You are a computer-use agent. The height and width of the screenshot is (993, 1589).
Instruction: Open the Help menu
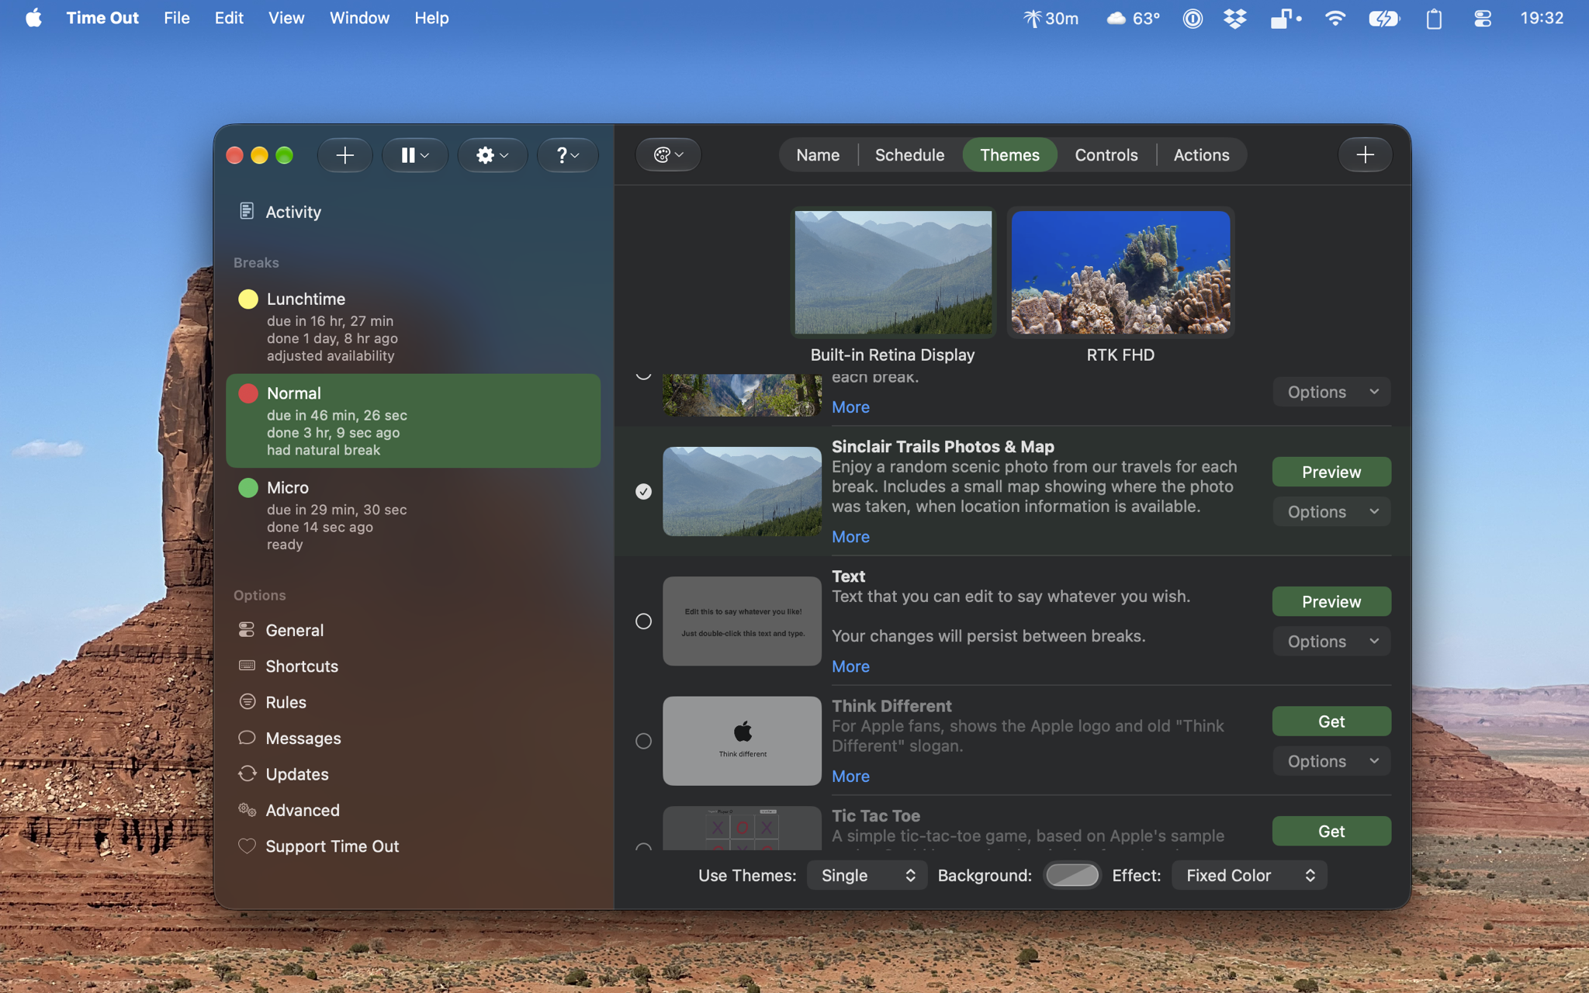point(431,18)
